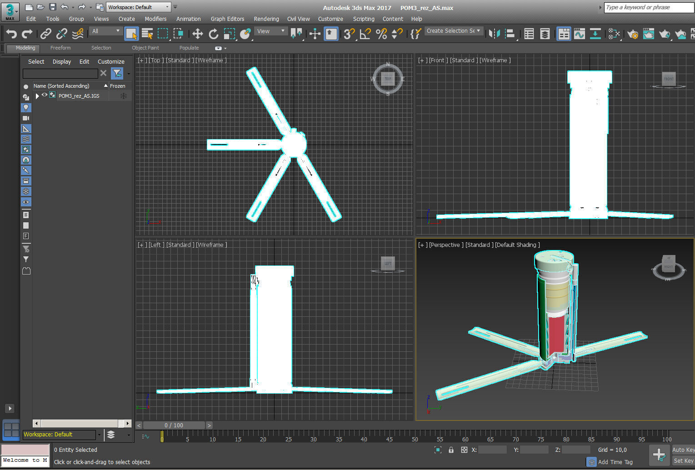Toggle the Scene Explorer icon

point(529,34)
